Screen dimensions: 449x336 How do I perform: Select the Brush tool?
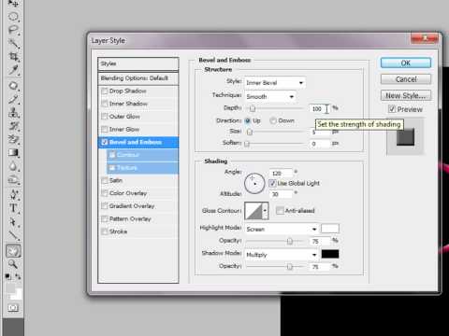coord(13,99)
